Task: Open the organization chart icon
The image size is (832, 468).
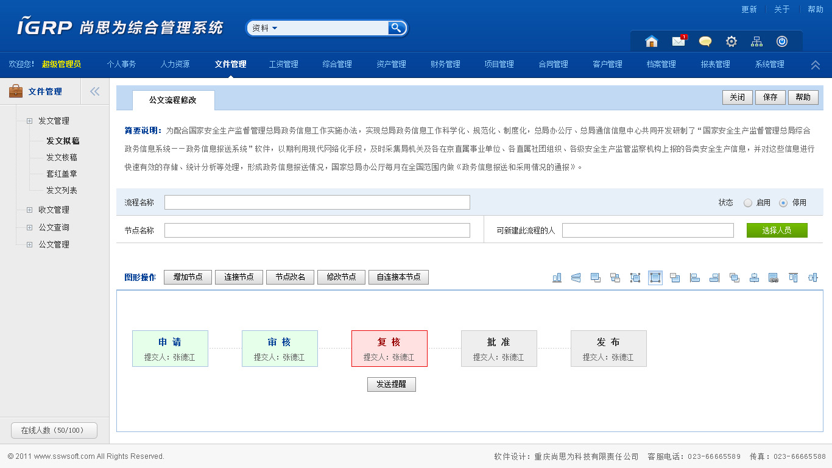Action: point(756,41)
